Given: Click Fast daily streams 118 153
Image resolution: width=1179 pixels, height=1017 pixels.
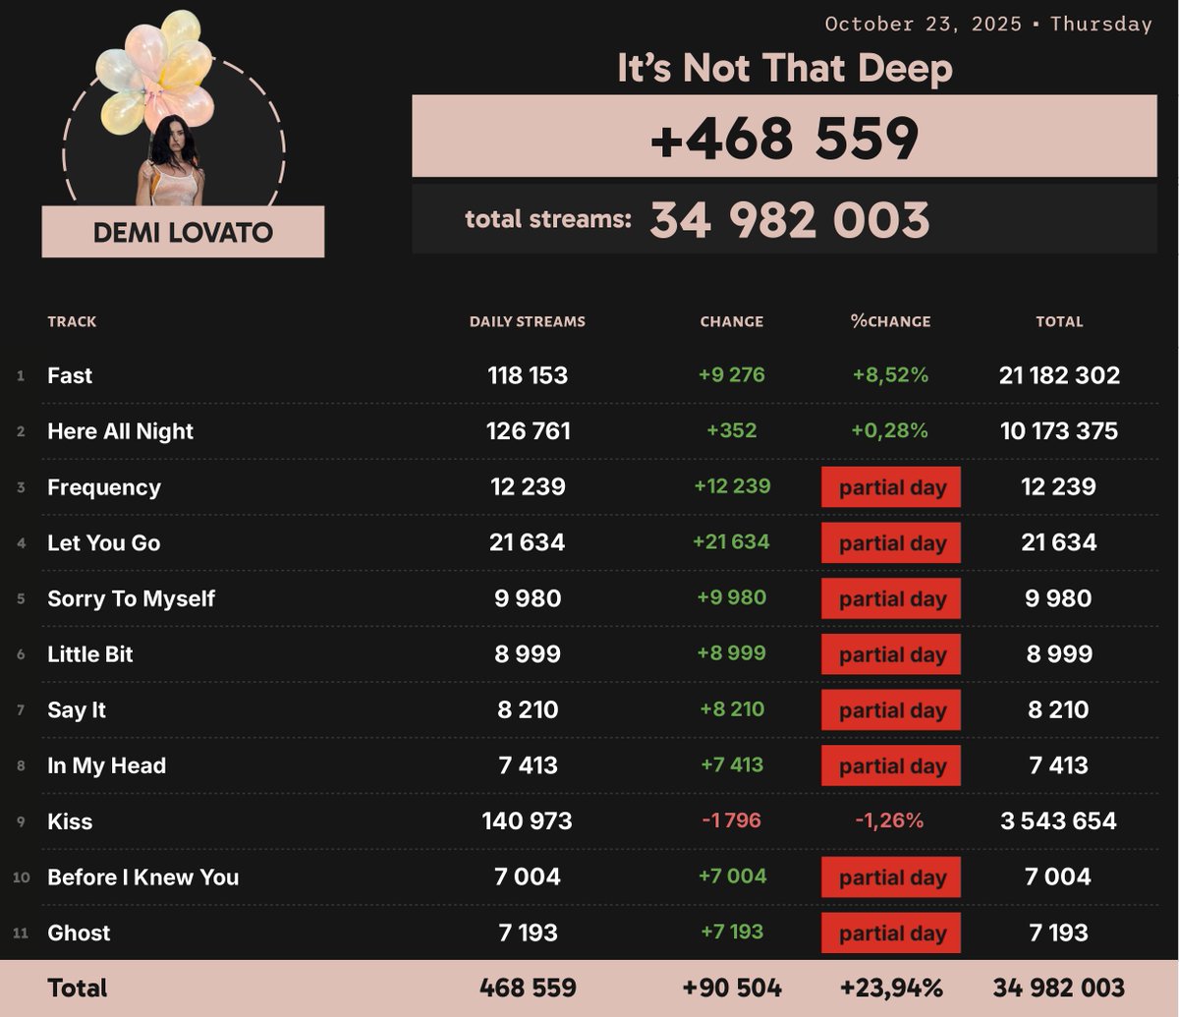Looking at the screenshot, I should pos(528,375).
